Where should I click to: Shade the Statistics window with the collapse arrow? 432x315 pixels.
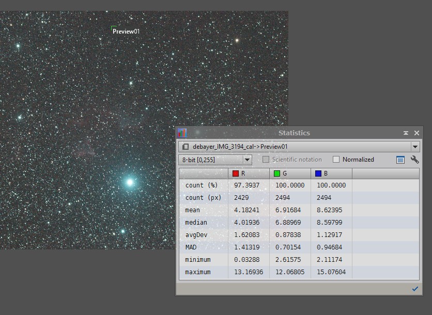click(x=406, y=133)
